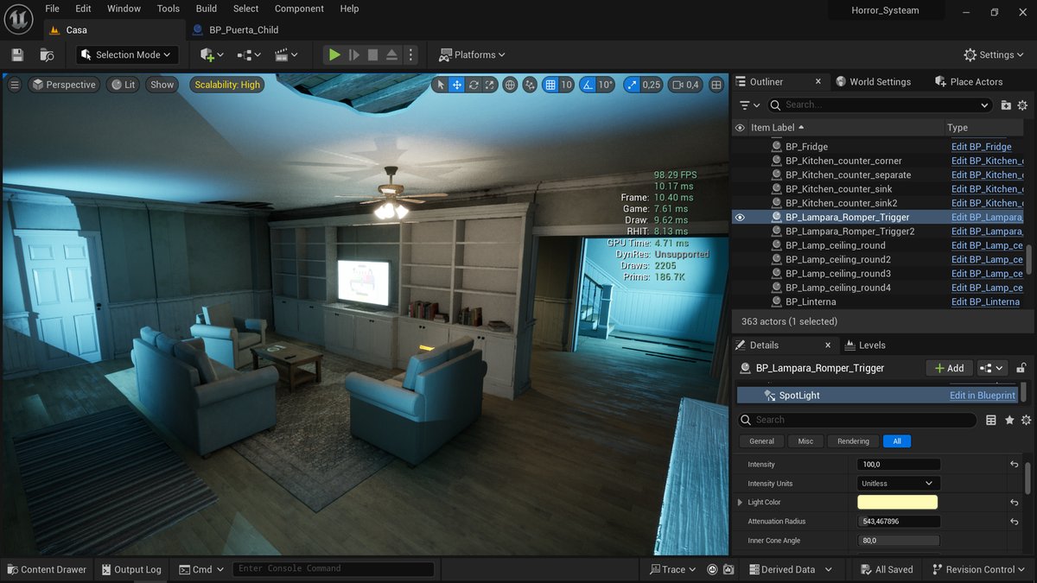Open the Build menu
This screenshot has height=583, width=1037.
(x=207, y=9)
